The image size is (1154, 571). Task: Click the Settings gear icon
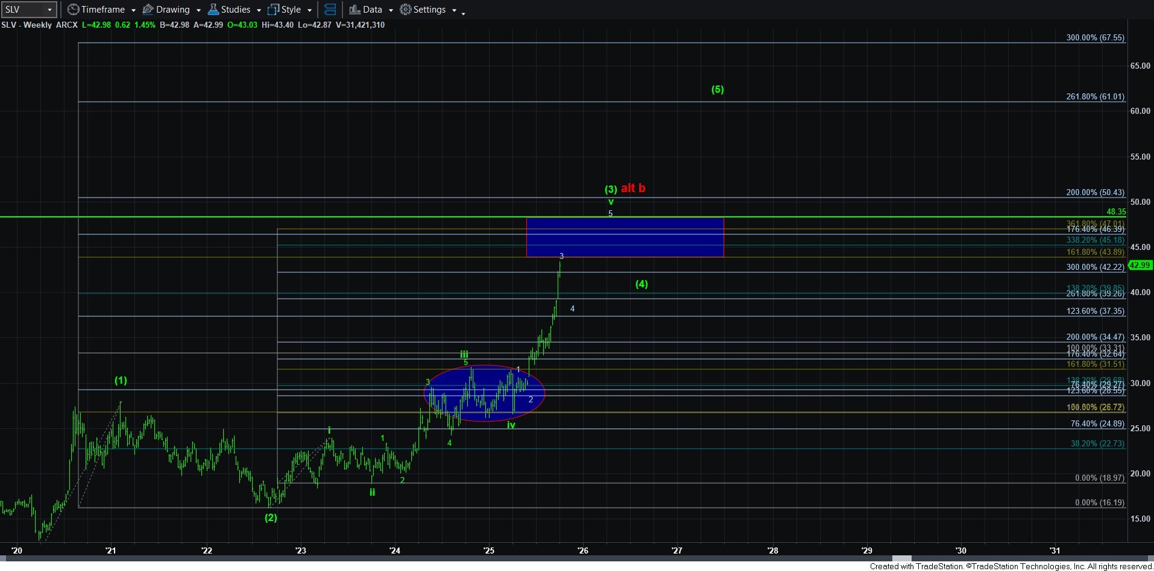[406, 10]
